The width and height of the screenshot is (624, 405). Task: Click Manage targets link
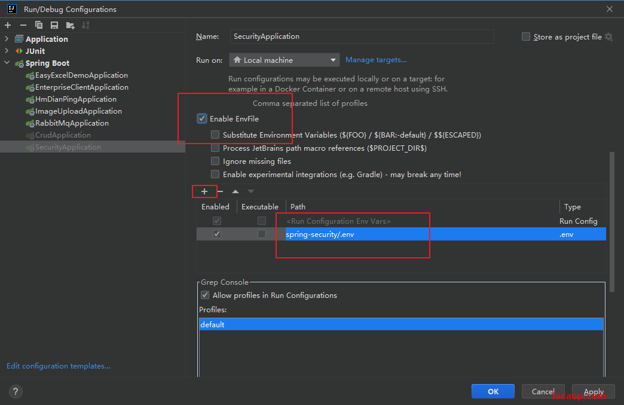[x=376, y=60]
